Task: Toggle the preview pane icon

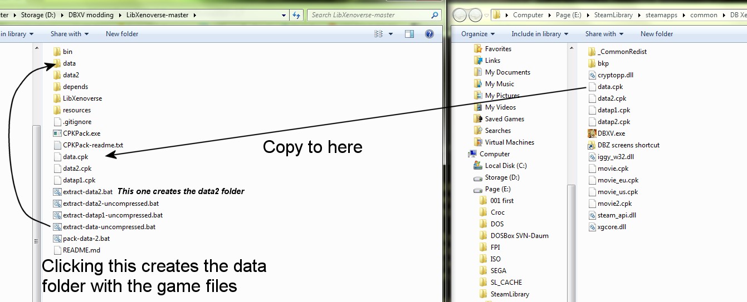Action: pyautogui.click(x=409, y=34)
